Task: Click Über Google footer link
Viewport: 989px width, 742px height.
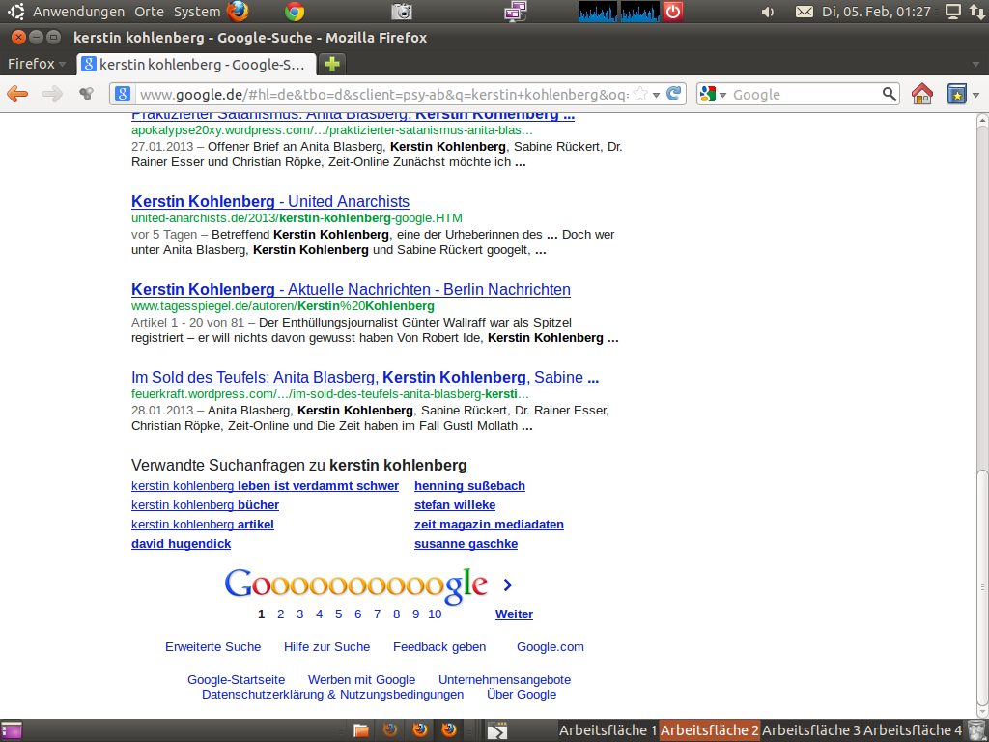Action: (x=521, y=694)
